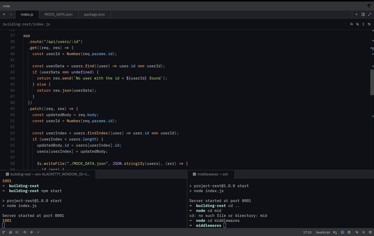This screenshot has width=374, height=236.
Task: Open the outline panel icon
Action: (17, 232)
